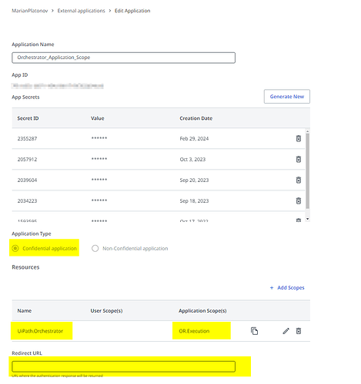Delete the UiPath.Orchestrator resource row
The width and height of the screenshot is (361, 384).
tap(299, 331)
